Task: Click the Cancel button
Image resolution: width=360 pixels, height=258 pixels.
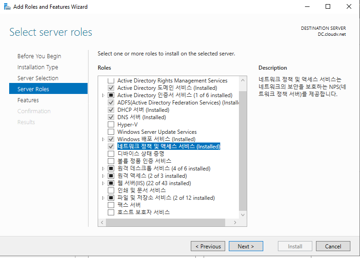Action: (x=333, y=246)
